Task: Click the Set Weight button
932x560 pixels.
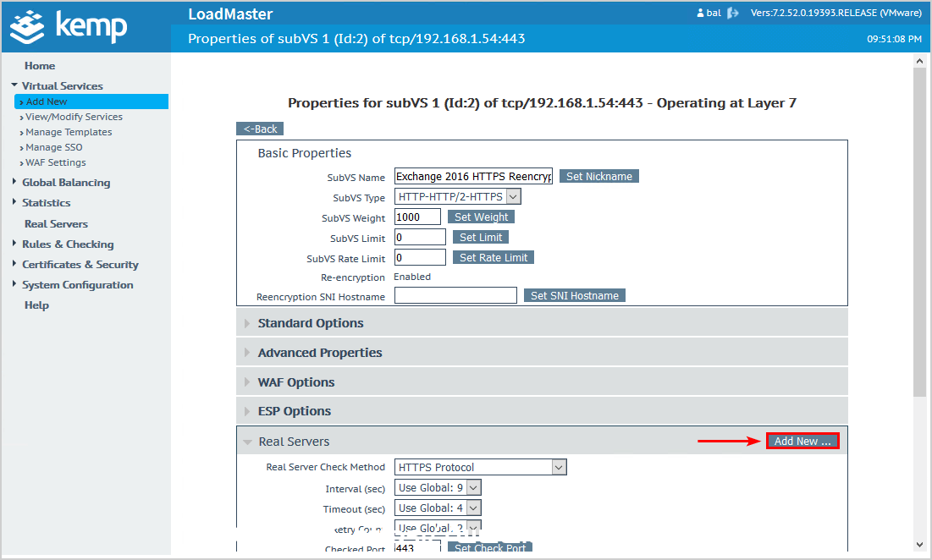Action: point(481,217)
